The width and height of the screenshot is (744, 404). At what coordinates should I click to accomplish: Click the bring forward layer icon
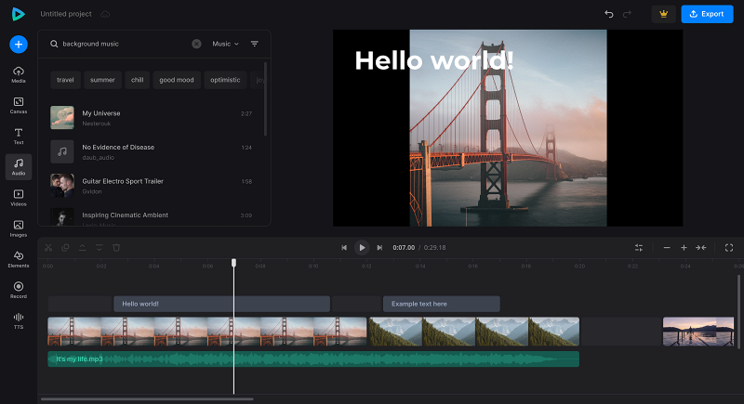(82, 248)
